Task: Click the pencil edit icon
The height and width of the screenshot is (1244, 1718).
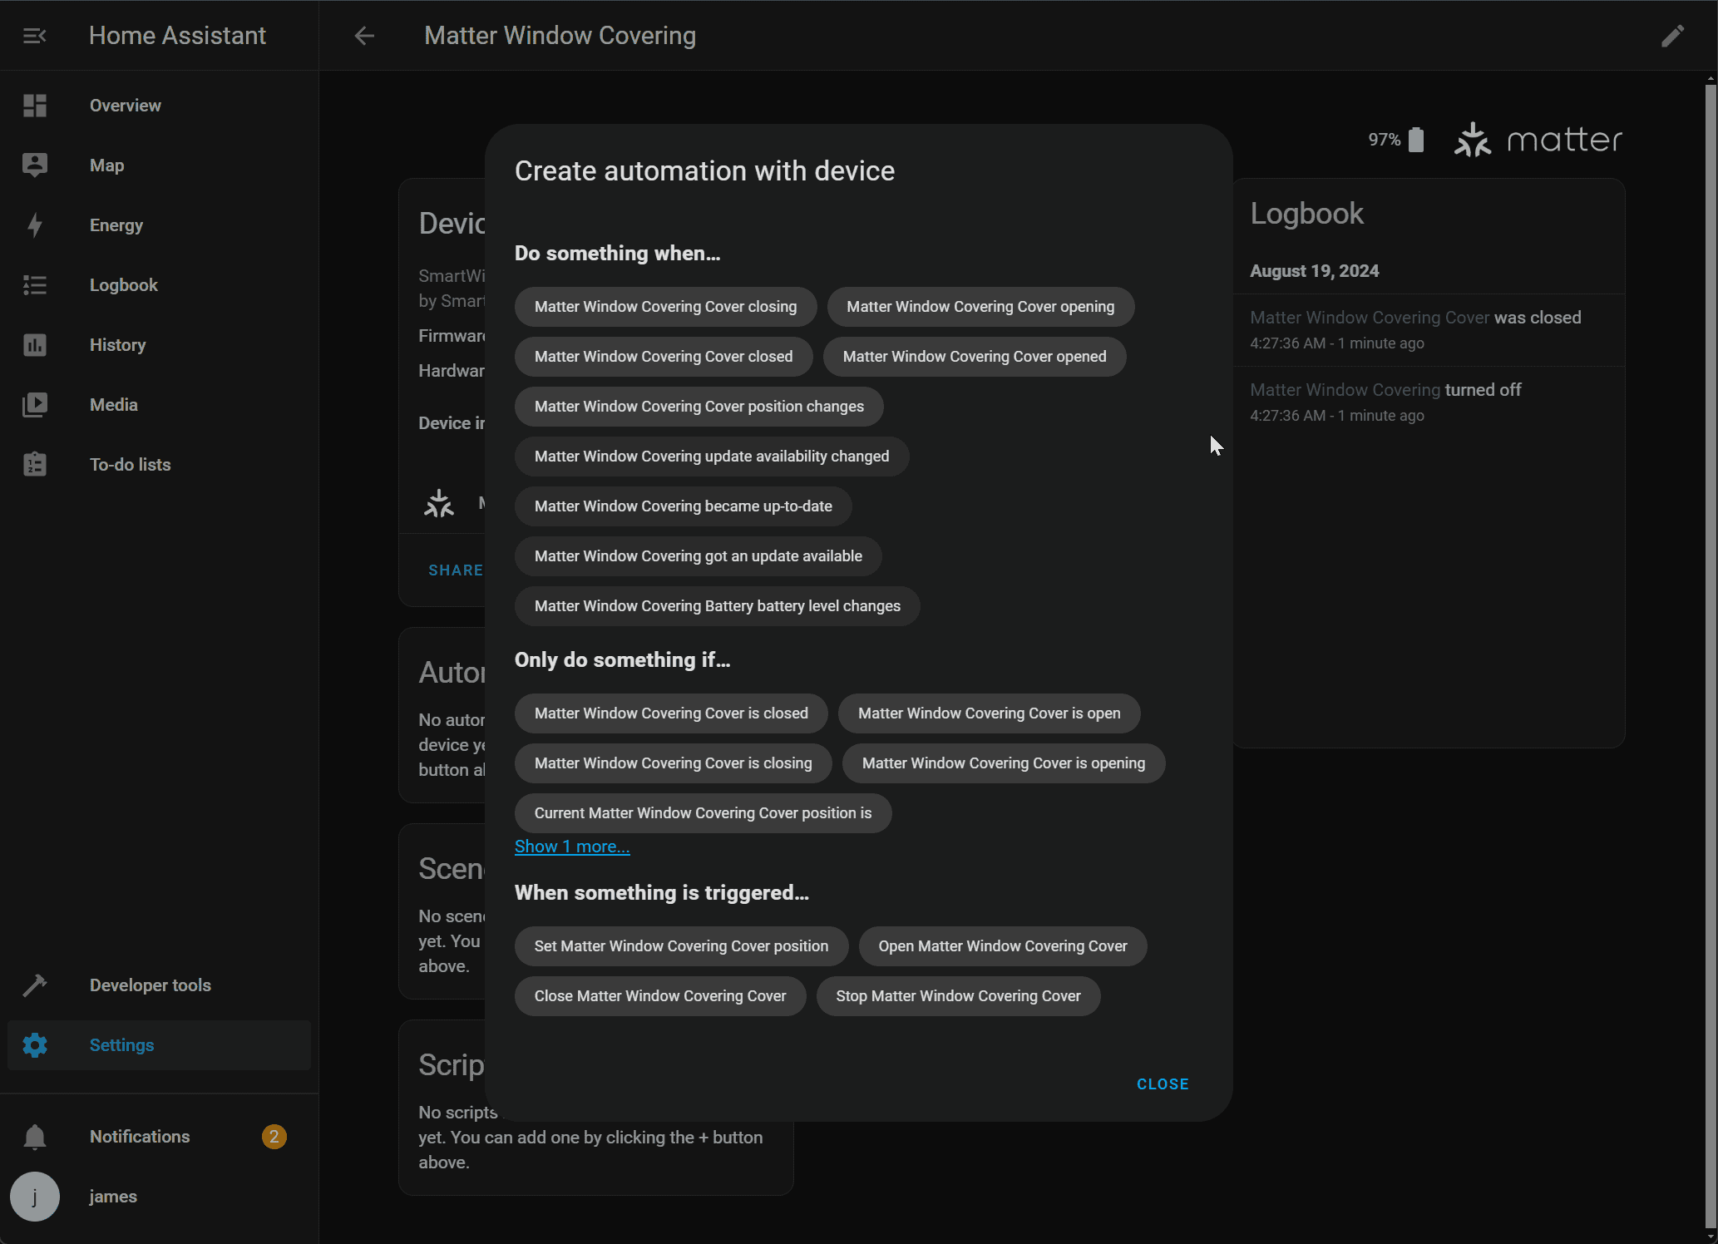Action: [1672, 36]
